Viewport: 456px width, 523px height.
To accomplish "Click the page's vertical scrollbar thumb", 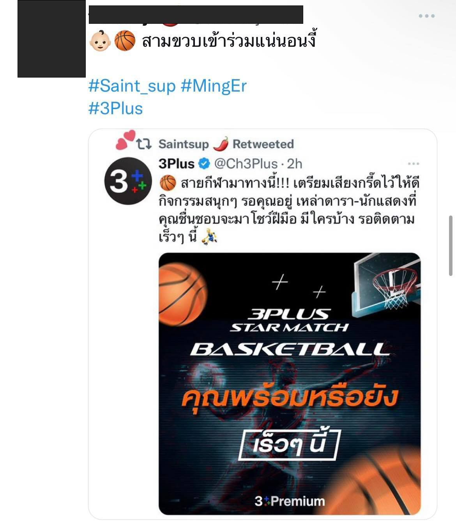I will [451, 245].
